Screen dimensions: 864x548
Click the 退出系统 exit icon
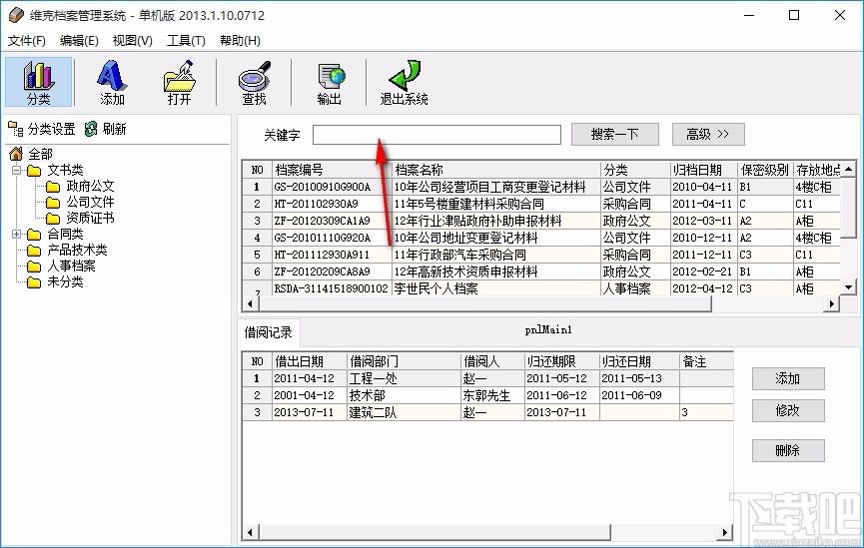[x=404, y=82]
